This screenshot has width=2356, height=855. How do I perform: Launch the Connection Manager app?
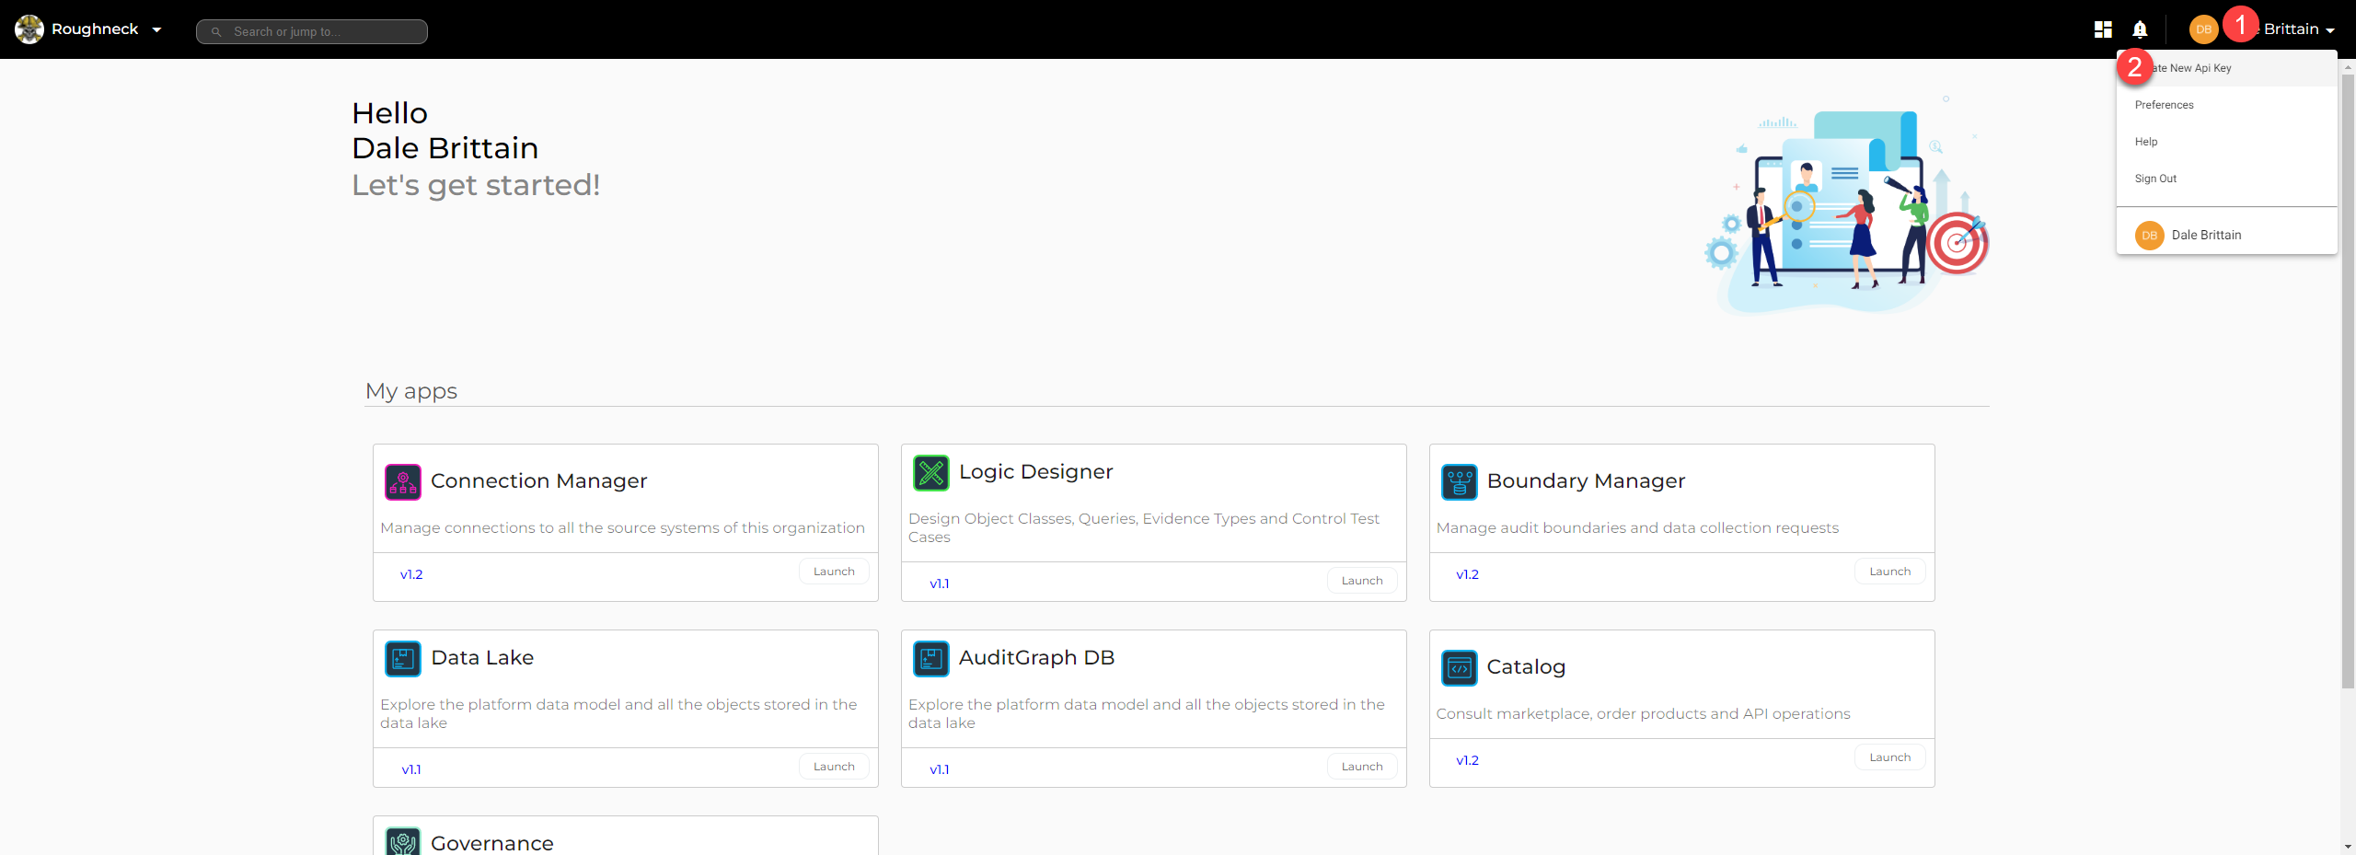point(834,572)
